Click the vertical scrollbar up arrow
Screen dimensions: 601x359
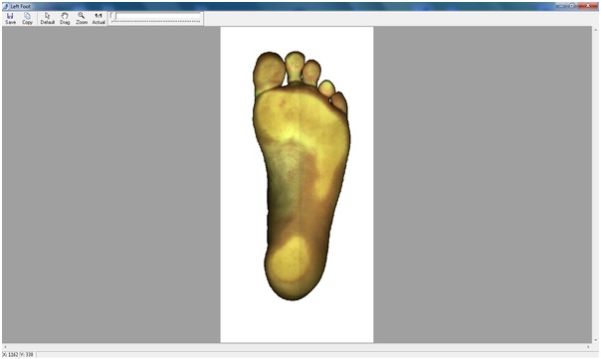(596, 30)
